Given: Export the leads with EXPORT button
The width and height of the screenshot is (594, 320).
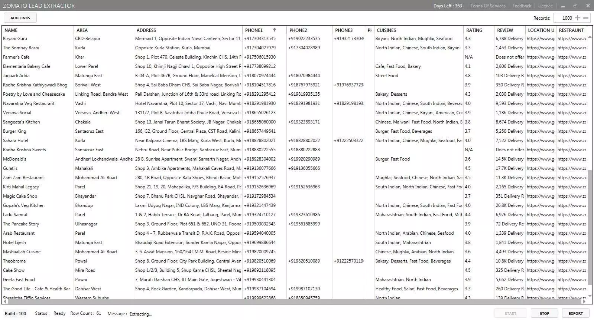Looking at the screenshot, I should 575,313.
